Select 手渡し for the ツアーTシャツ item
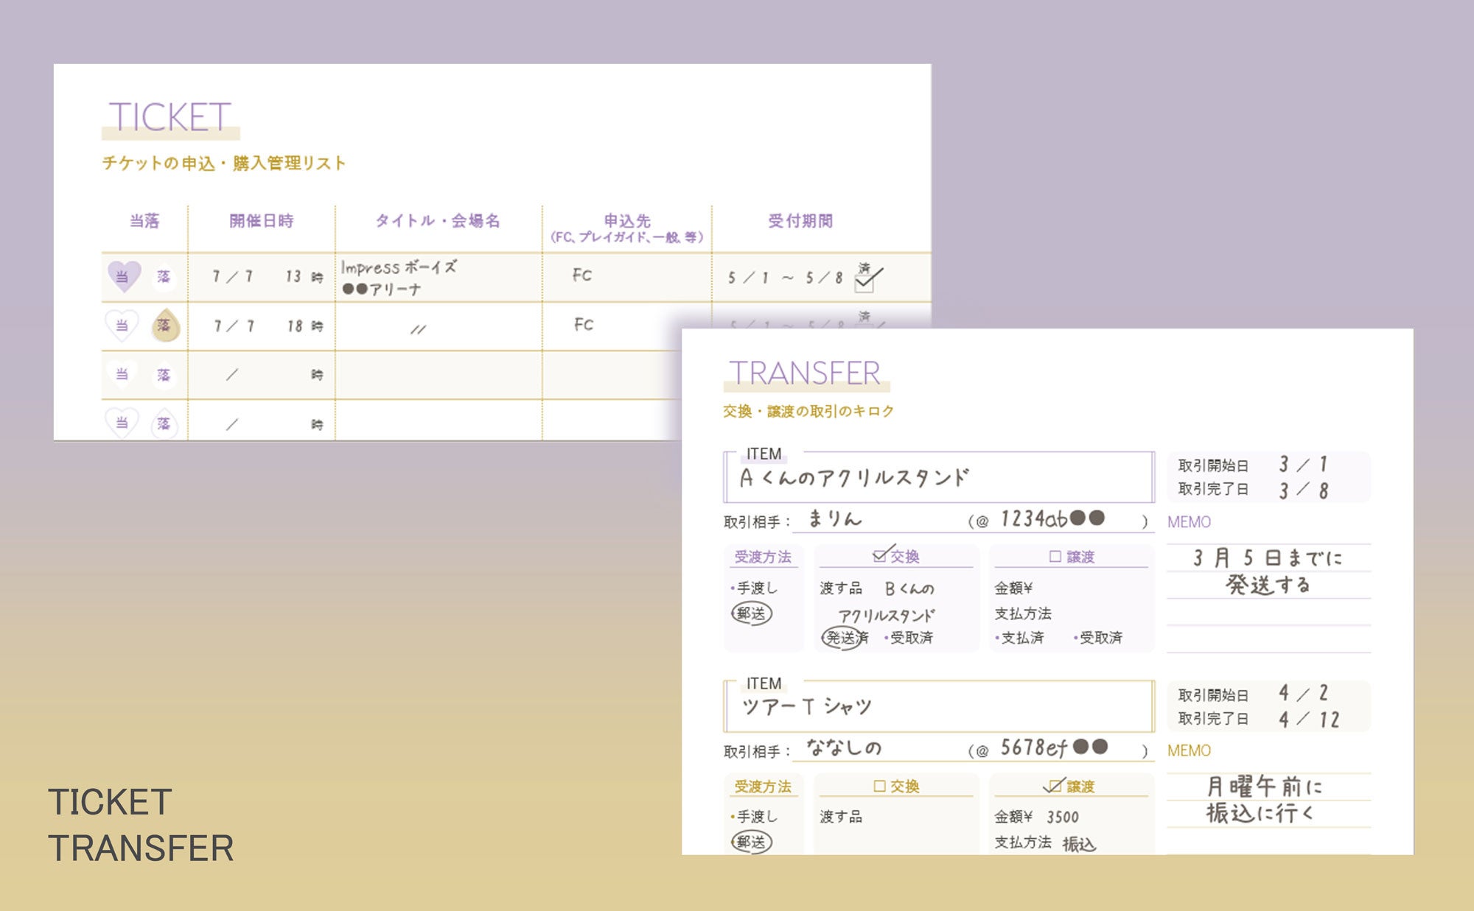 757,817
